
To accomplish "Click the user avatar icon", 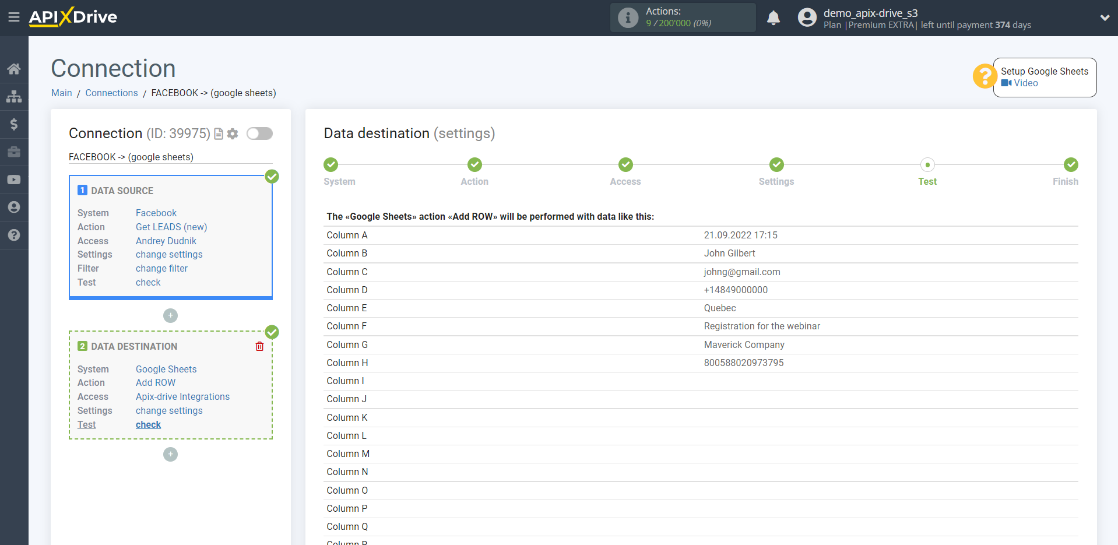I will point(807,17).
